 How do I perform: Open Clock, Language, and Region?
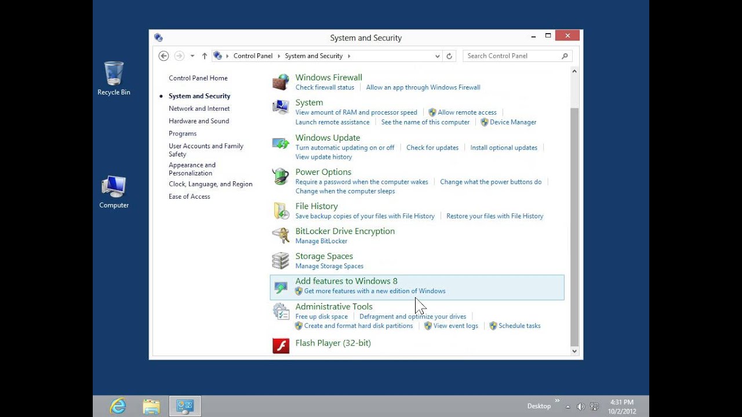pyautogui.click(x=210, y=184)
